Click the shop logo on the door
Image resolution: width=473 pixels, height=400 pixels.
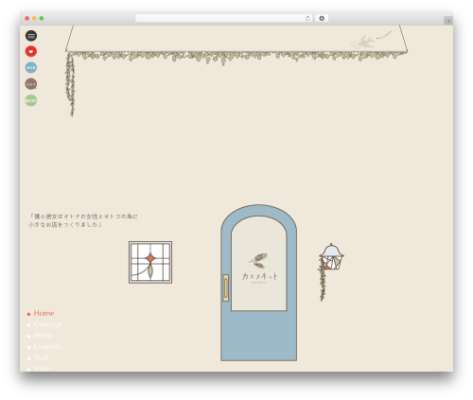pos(259,268)
